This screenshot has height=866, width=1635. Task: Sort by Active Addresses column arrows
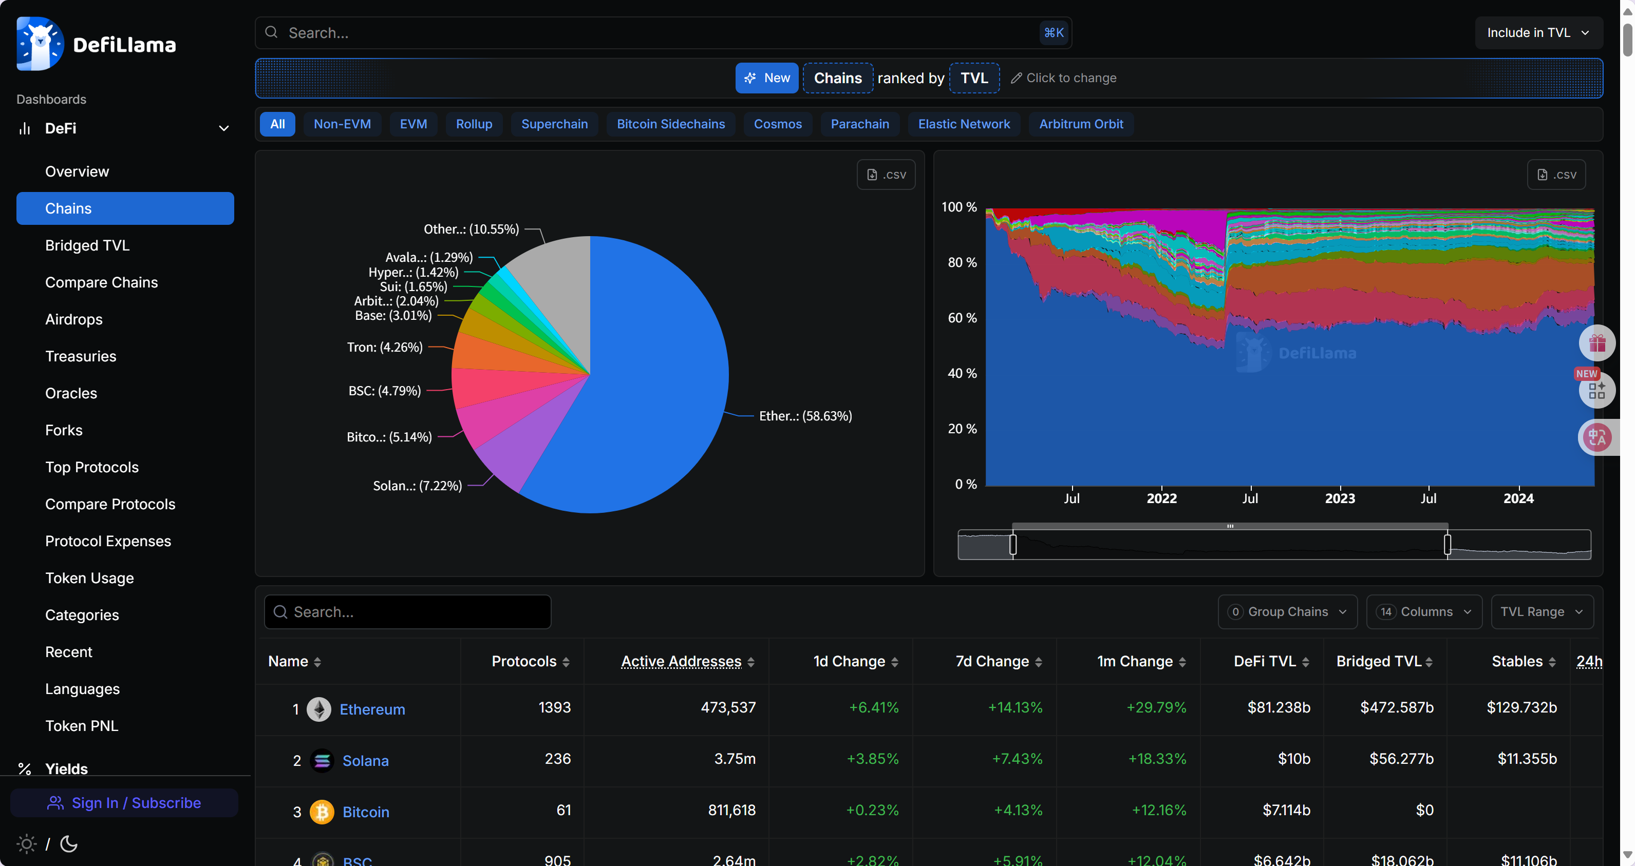pyautogui.click(x=751, y=662)
